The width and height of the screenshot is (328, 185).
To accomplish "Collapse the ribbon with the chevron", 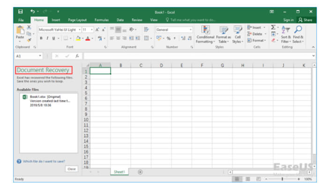I will pyautogui.click(x=313, y=47).
